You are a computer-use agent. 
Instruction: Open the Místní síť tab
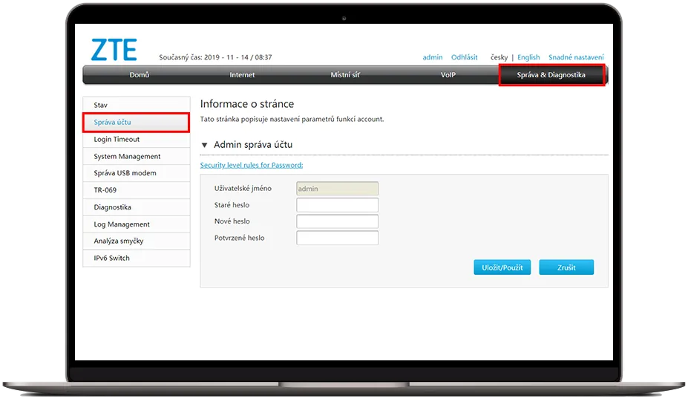pyautogui.click(x=345, y=75)
